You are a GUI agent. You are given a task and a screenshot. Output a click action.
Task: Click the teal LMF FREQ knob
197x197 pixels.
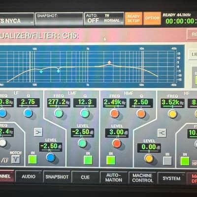[59, 113]
